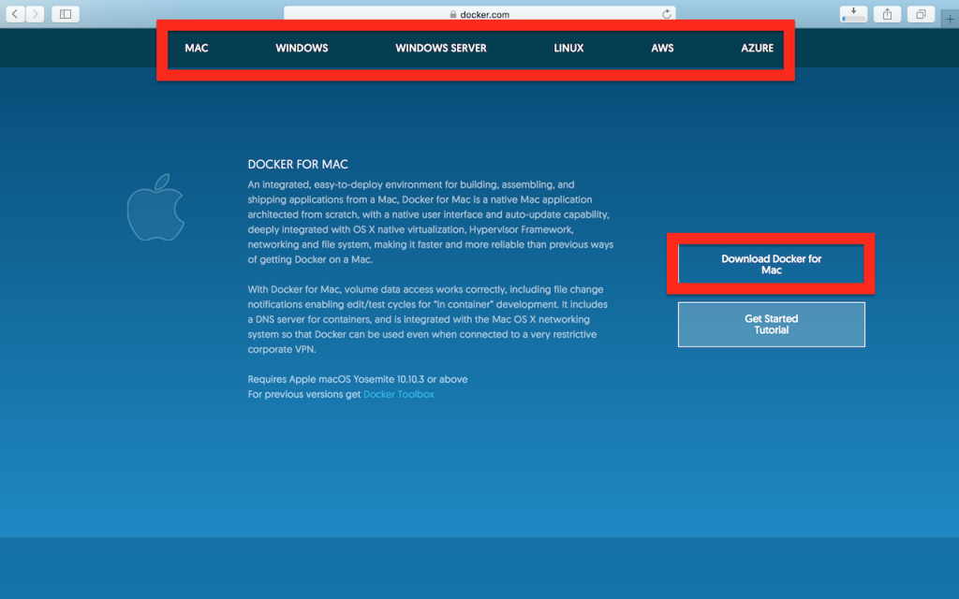Open a new tab with the plus button

[950, 19]
